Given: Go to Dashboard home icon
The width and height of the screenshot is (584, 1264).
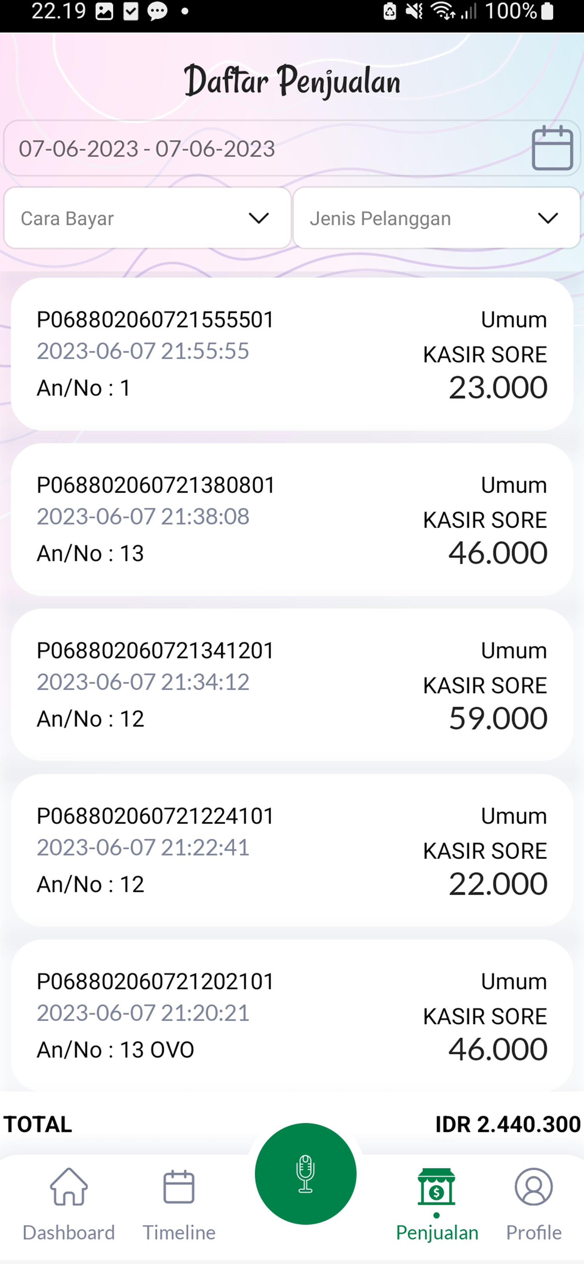Looking at the screenshot, I should [69, 1187].
